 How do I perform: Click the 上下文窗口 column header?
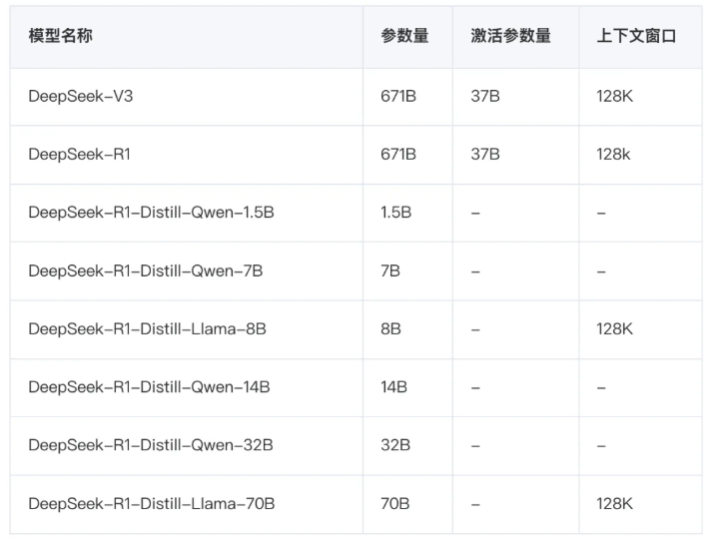(x=636, y=36)
